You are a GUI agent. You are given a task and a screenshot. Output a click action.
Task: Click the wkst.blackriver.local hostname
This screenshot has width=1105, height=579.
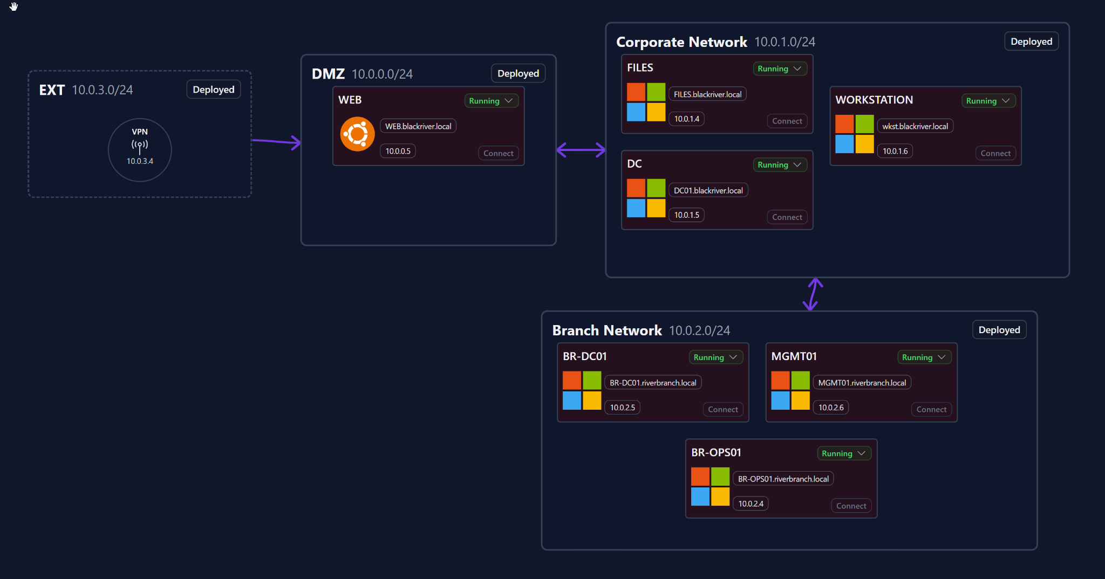[915, 126]
